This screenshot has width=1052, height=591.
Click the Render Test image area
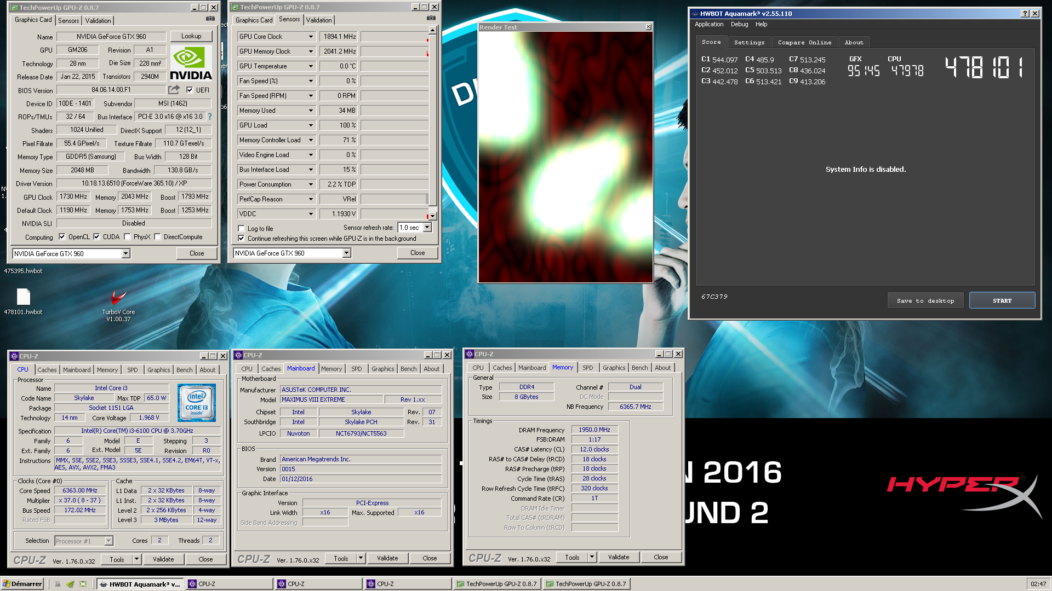[565, 157]
